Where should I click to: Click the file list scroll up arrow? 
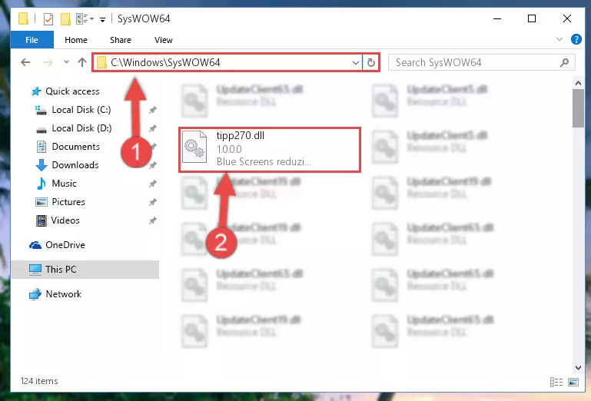coord(578,82)
